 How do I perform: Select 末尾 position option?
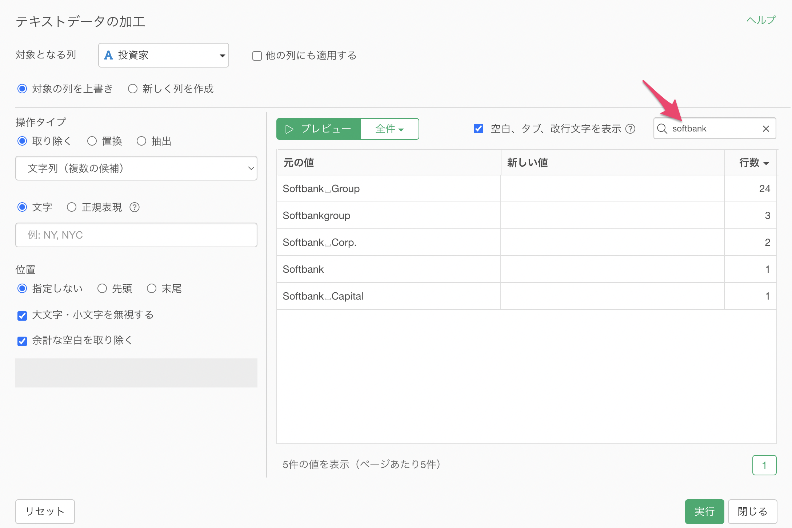152,288
